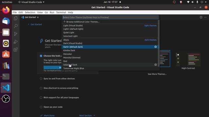
Task: Open the Explorer view in activity bar
Action: (x=16, y=18)
